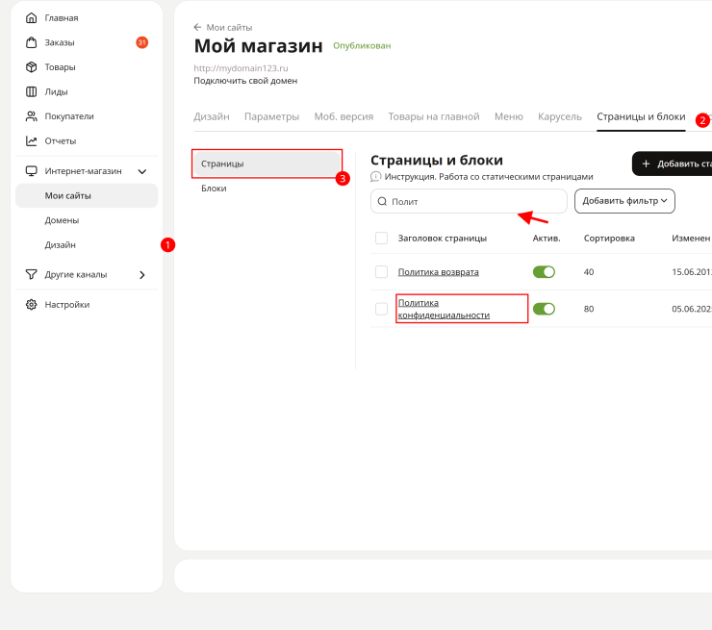Click the monitor icon for Интернет-магазин

pyautogui.click(x=31, y=171)
